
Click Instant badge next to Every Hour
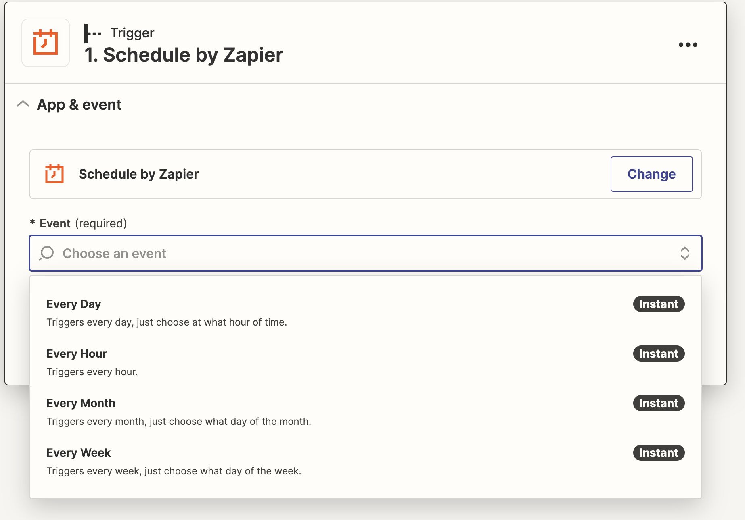click(x=659, y=354)
